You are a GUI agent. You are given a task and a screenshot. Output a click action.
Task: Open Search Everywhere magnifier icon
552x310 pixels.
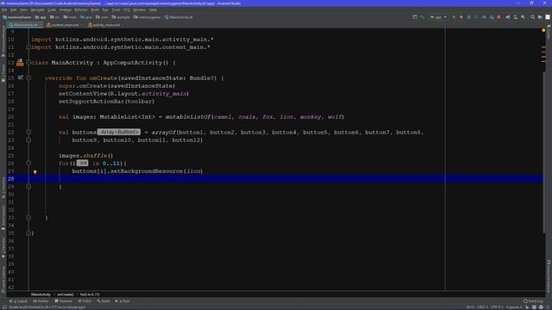click(x=533, y=17)
